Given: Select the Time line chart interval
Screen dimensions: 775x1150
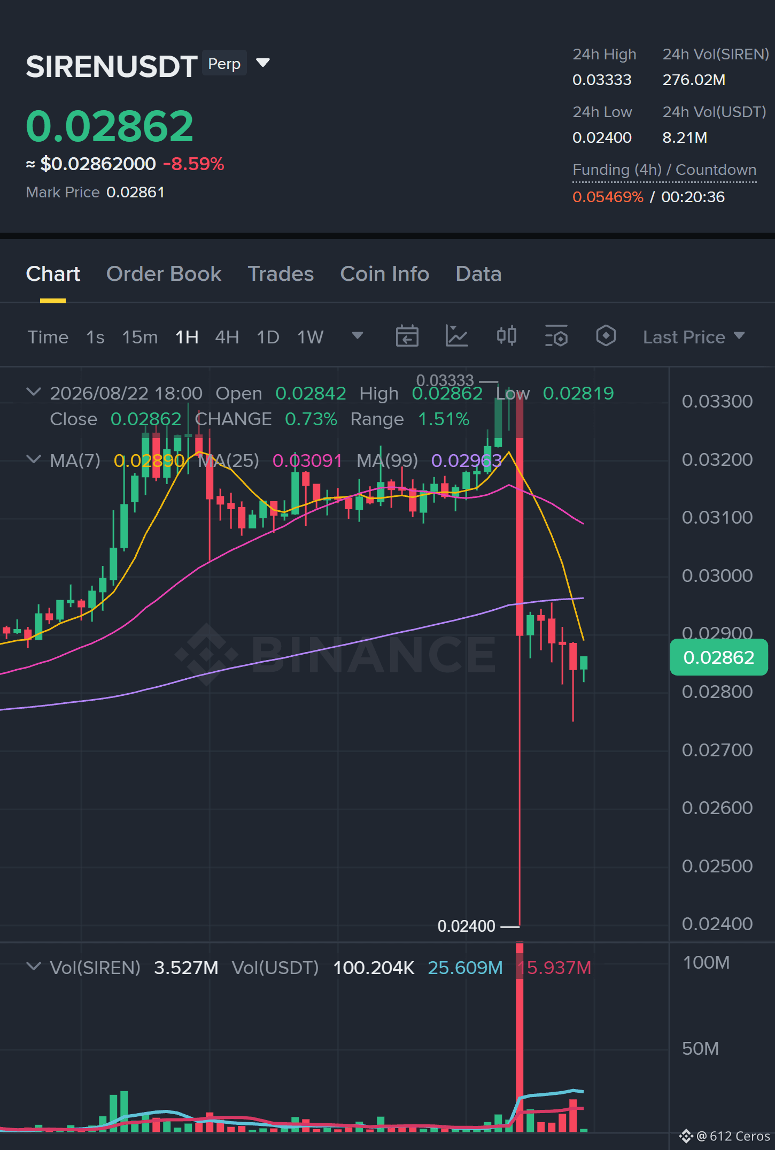Looking at the screenshot, I should pos(48,337).
